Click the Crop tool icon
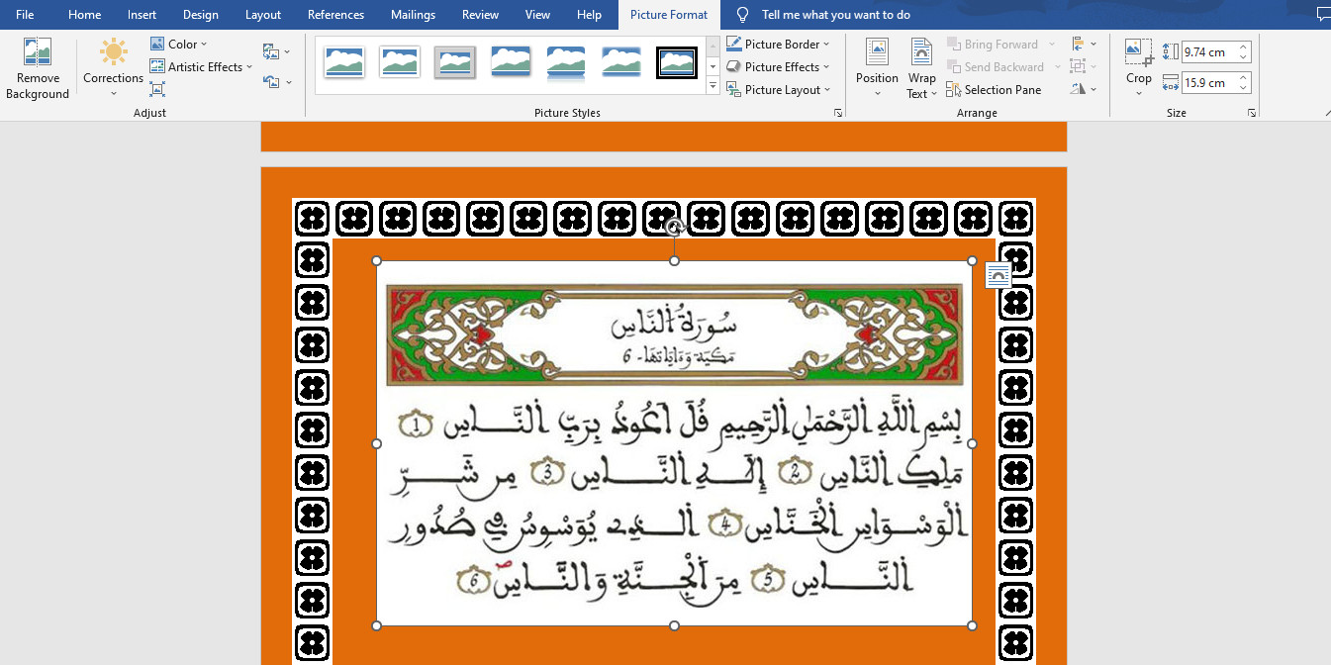Viewport: 1331px width, 665px height. pos(1139,53)
